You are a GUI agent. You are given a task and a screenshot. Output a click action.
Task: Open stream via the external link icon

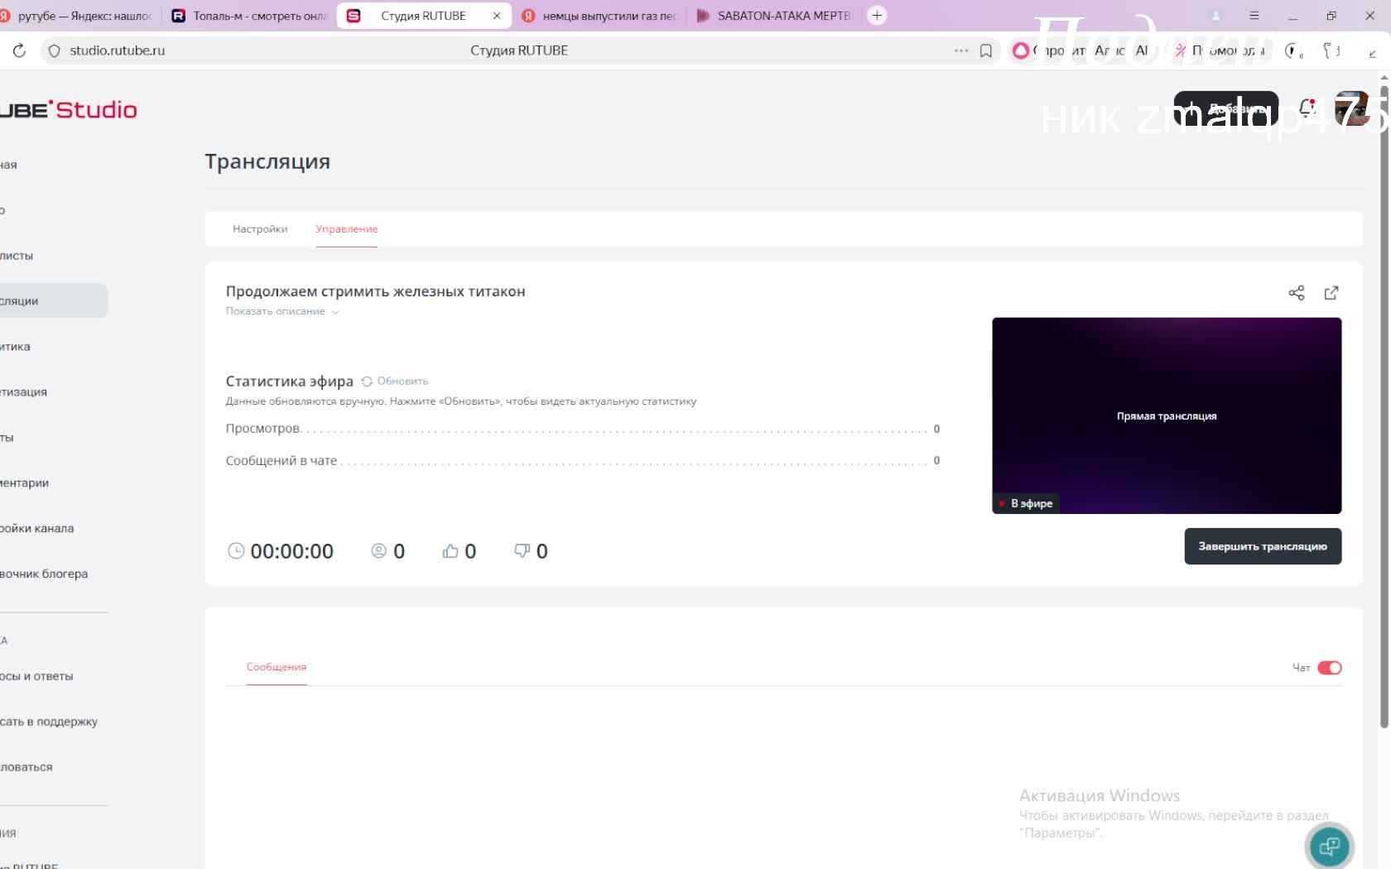(1331, 293)
